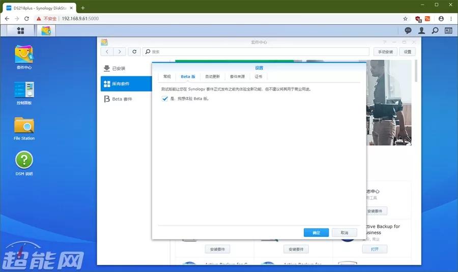458x272 pixels.
Task: Click 手动安装 button
Action: coord(385,52)
